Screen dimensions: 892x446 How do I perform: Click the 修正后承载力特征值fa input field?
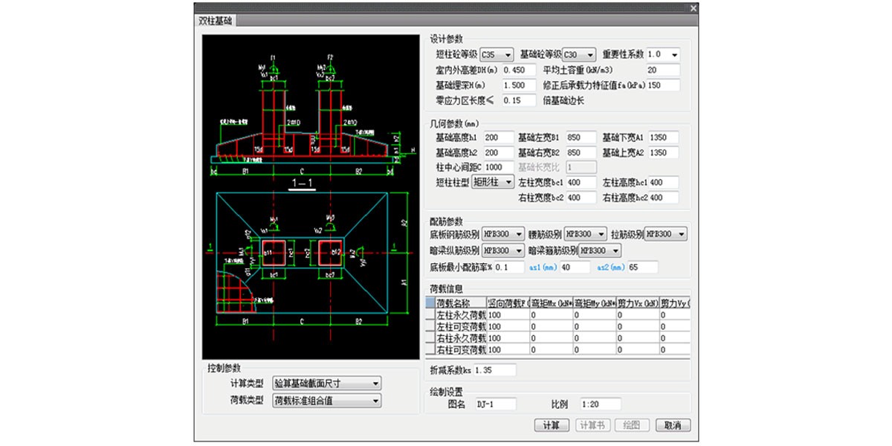[663, 85]
